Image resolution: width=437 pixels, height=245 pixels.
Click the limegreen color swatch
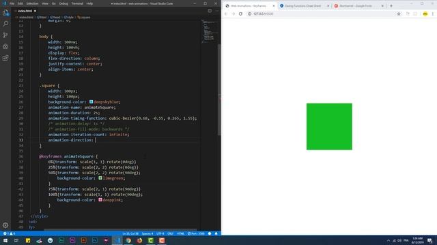pyautogui.click(x=100, y=178)
